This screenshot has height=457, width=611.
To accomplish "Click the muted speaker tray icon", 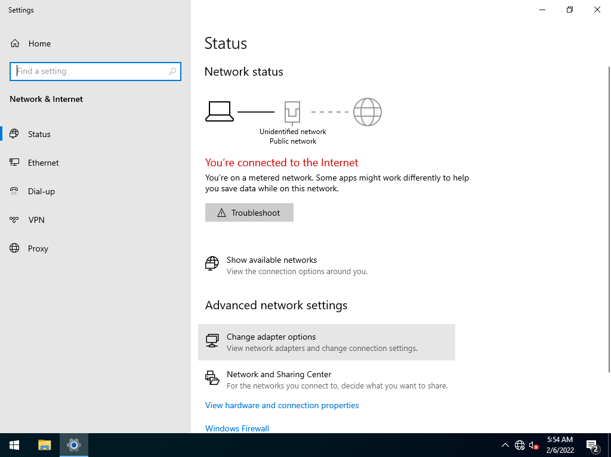I will pos(534,445).
